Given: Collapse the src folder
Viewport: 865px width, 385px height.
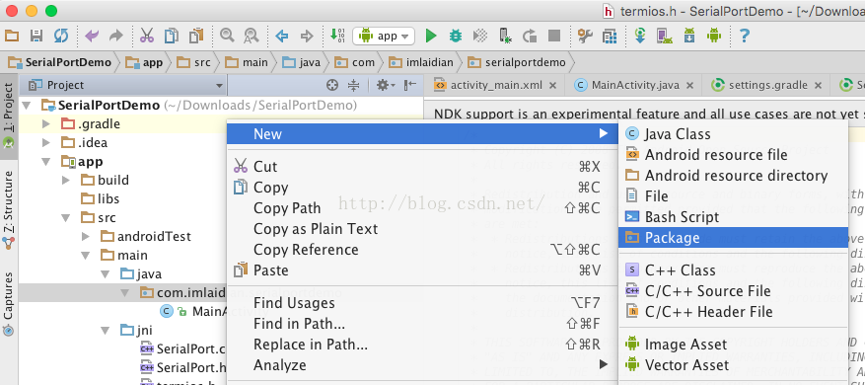Looking at the screenshot, I should [x=67, y=217].
